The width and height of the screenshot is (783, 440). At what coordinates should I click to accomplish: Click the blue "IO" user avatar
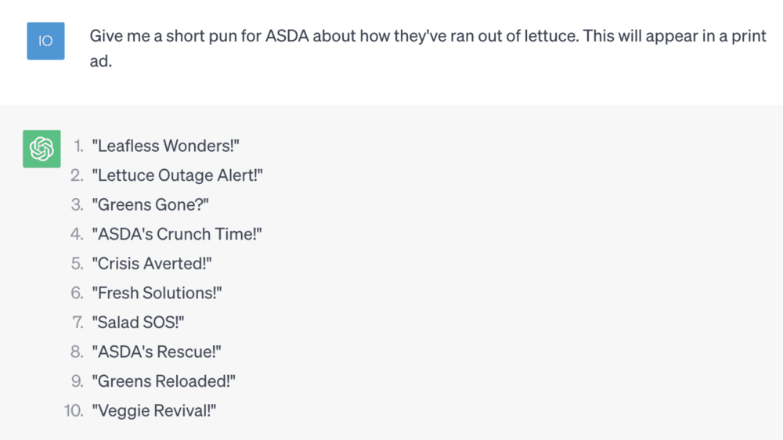point(45,41)
